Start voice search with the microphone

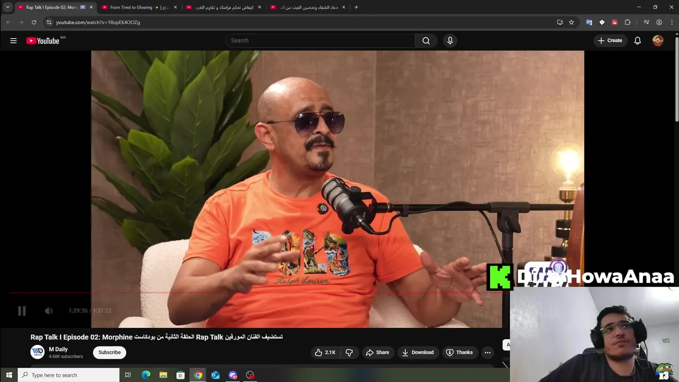tap(450, 41)
